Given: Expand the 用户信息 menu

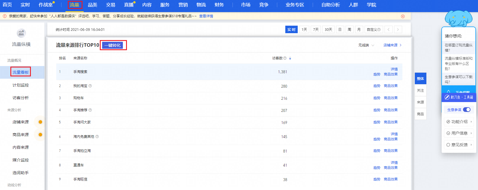Looking at the screenshot, I should 459,133.
